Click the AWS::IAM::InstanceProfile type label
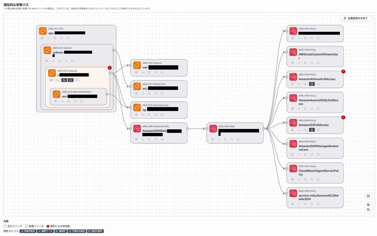Screen dimensions: 377x236 click(x=156, y=126)
